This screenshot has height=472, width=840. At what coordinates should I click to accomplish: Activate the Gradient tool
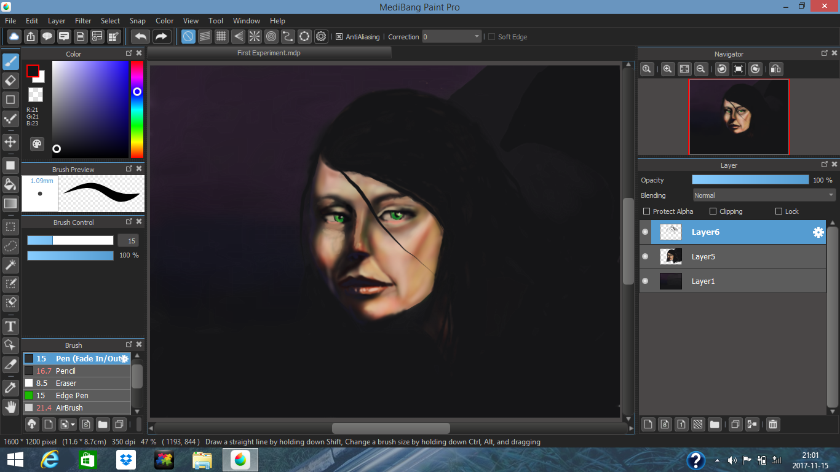[10, 203]
